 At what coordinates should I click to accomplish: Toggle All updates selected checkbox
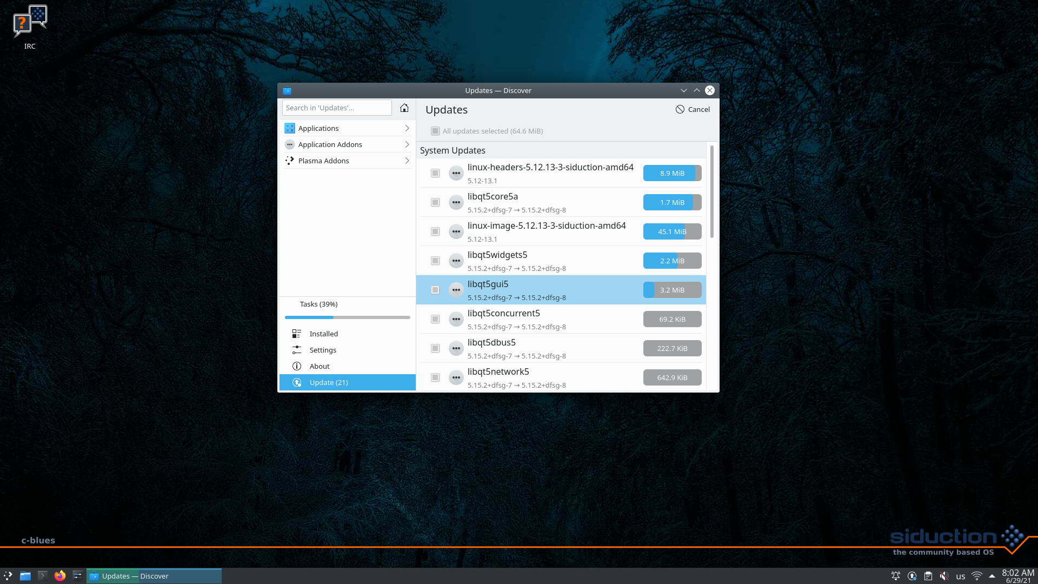435,131
